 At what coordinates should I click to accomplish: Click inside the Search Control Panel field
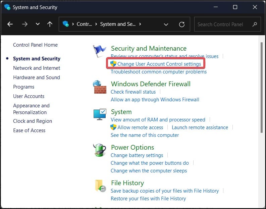(x=223, y=24)
